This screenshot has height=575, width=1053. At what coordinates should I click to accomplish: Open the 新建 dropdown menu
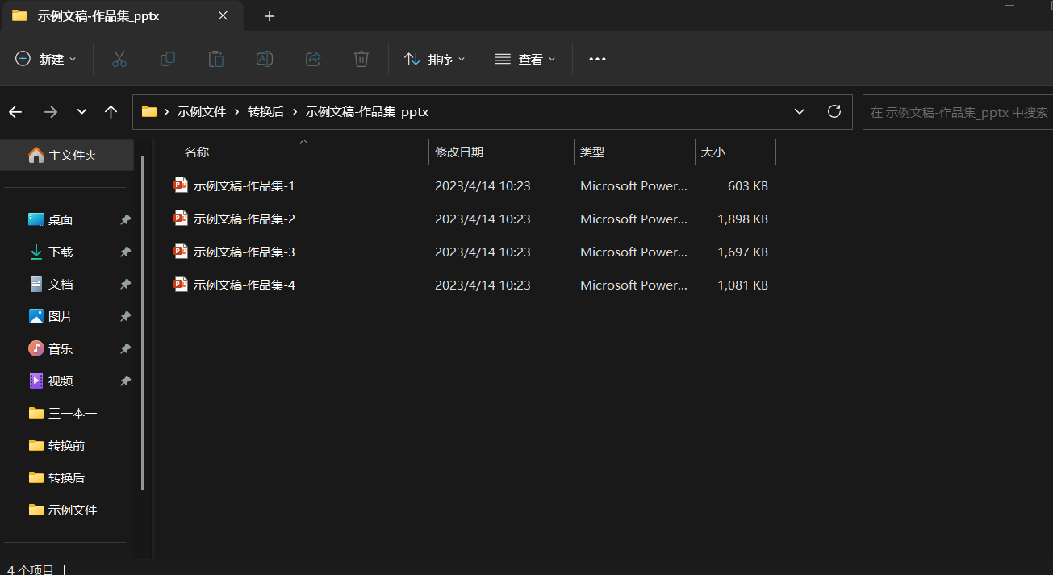[45, 58]
